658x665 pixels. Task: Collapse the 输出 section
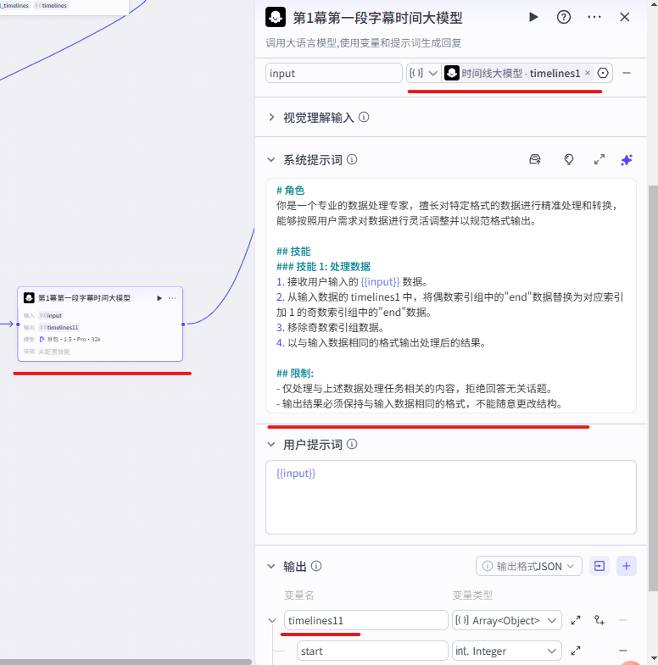point(271,566)
